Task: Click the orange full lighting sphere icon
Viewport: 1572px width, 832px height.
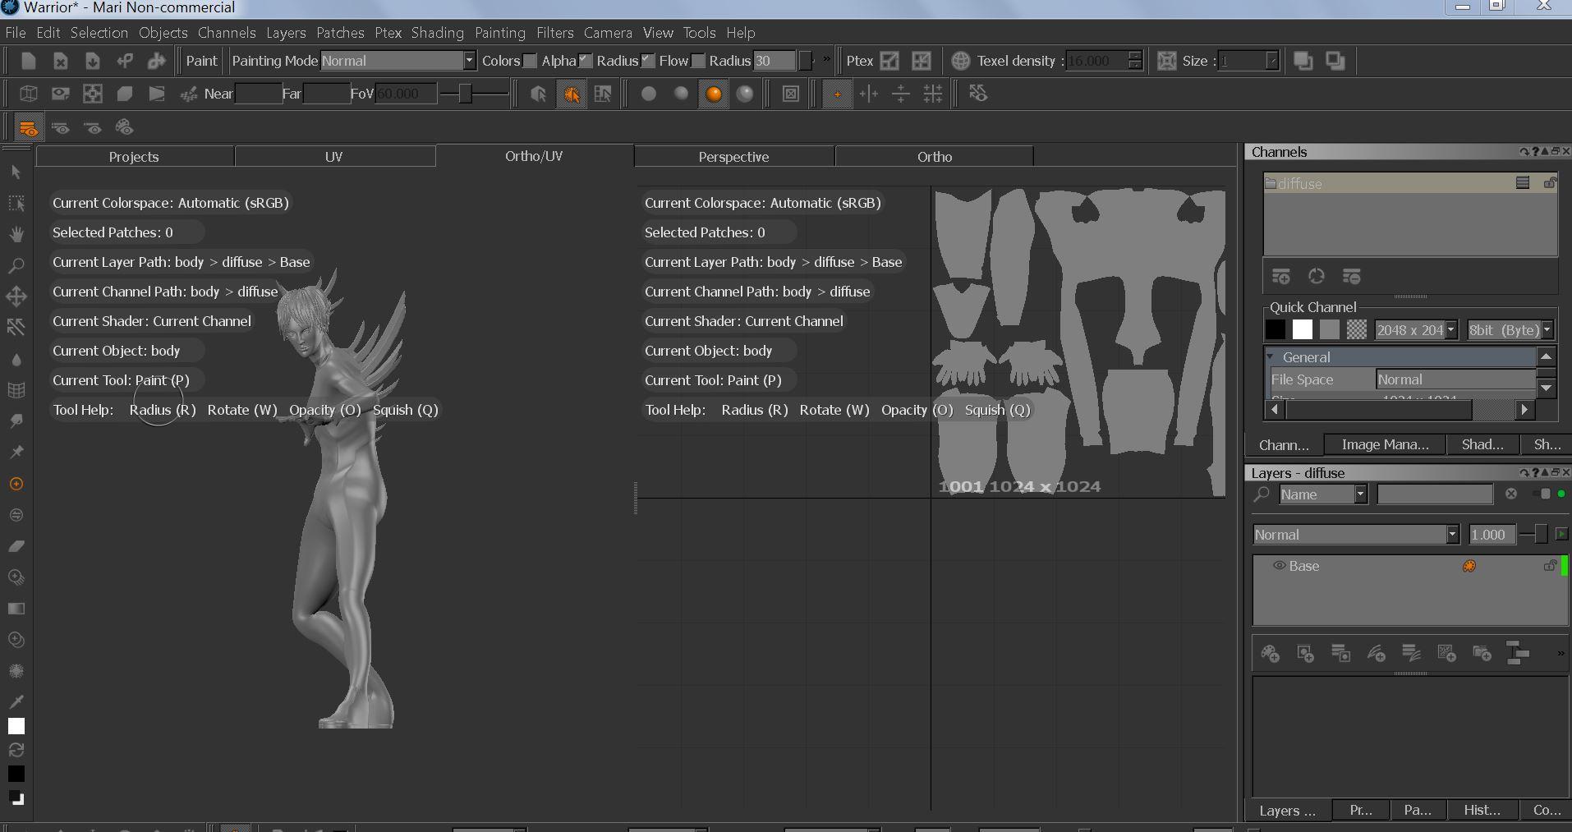Action: [713, 94]
